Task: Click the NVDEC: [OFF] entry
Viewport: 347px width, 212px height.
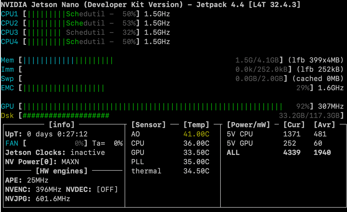Action: [92, 189]
